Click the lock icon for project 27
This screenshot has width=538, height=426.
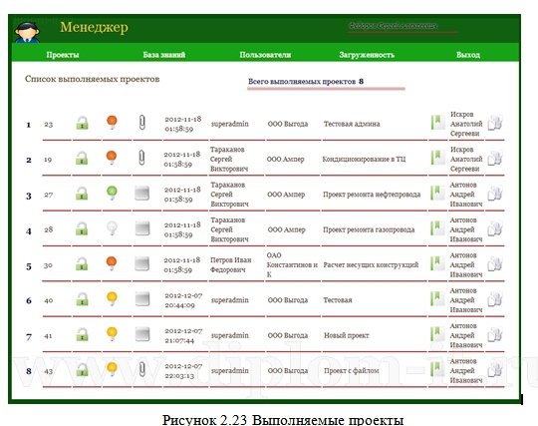click(x=82, y=194)
